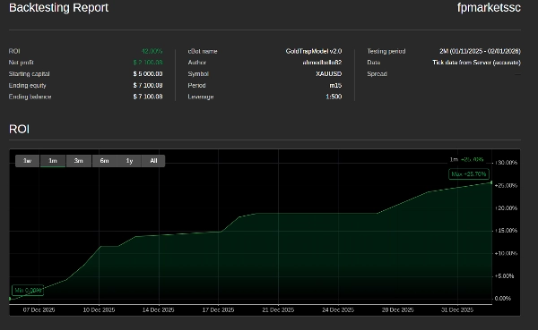The height and width of the screenshot is (330, 538).
Task: Click the 28 Dec 2025 axis date
Action: coord(397,309)
